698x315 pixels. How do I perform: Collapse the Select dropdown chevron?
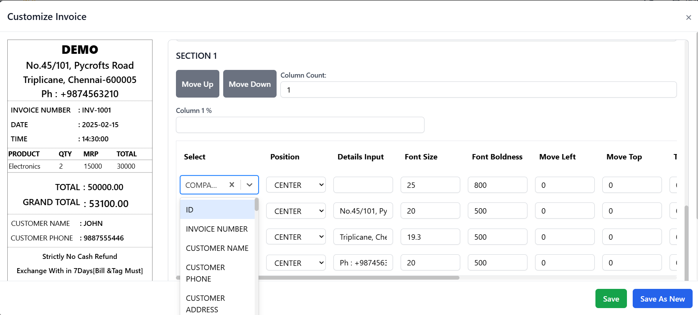[x=250, y=185]
